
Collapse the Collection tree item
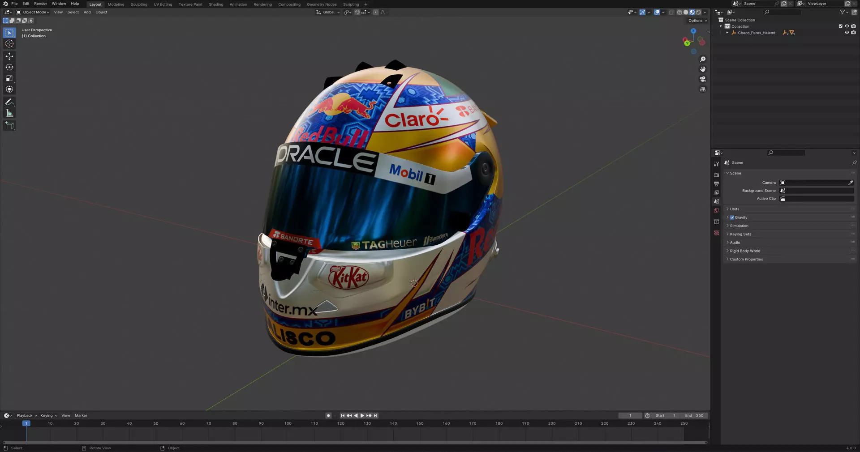point(721,26)
